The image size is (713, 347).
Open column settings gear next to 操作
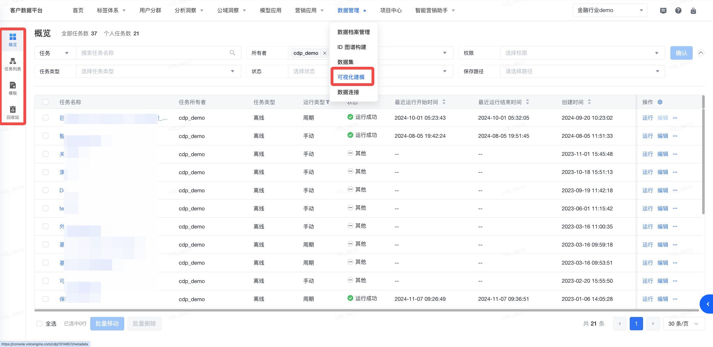point(660,102)
